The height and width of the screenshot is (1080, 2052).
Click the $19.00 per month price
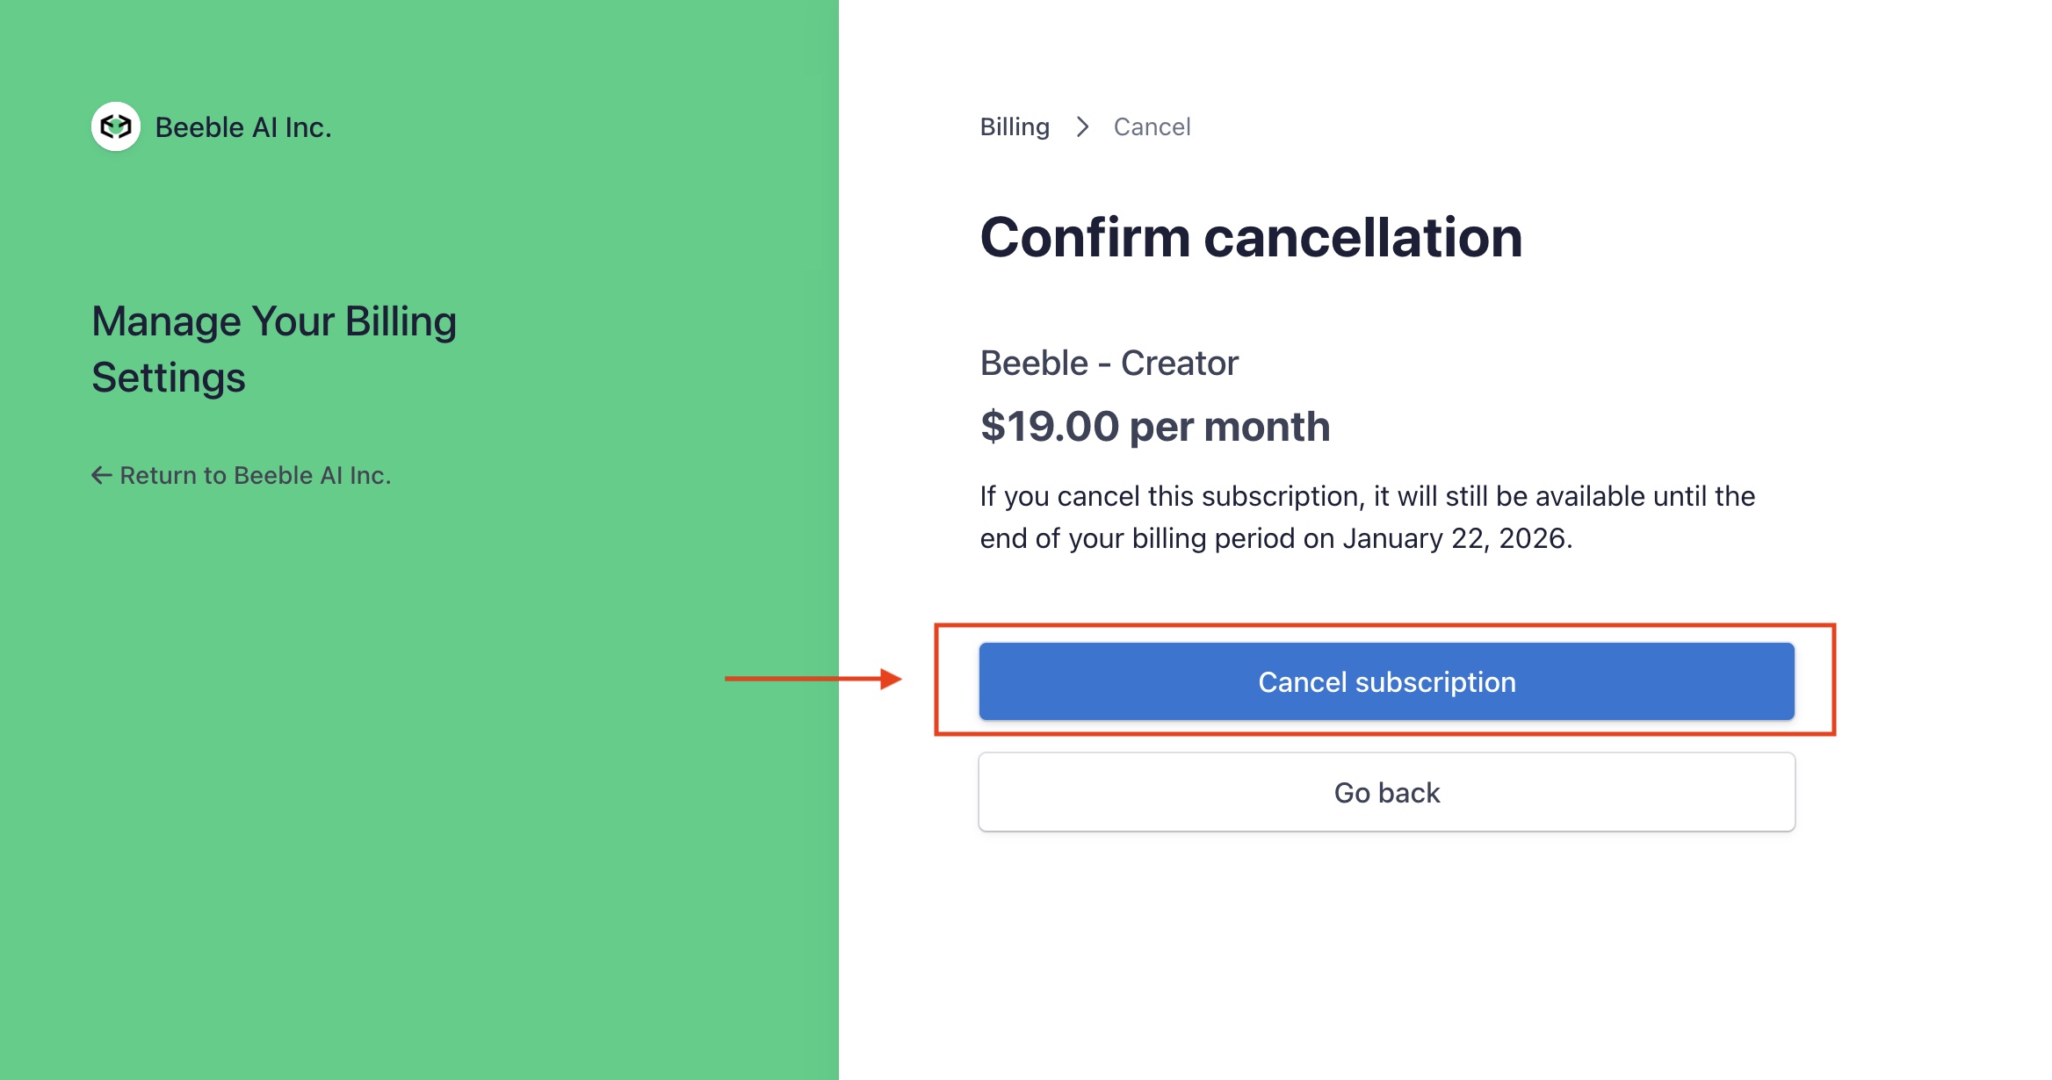click(1154, 427)
